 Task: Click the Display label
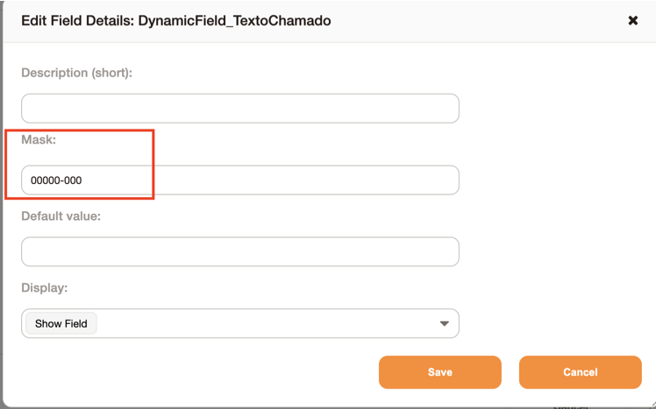coord(45,288)
